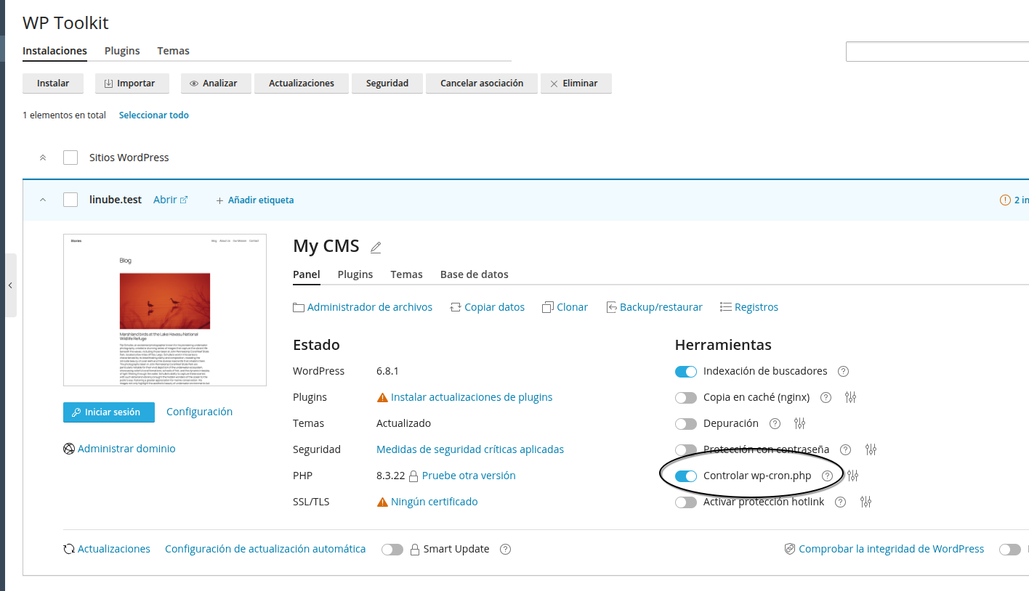Click the orange warning icon by linube.test
Viewport: 1029px width, 591px height.
coord(1006,200)
